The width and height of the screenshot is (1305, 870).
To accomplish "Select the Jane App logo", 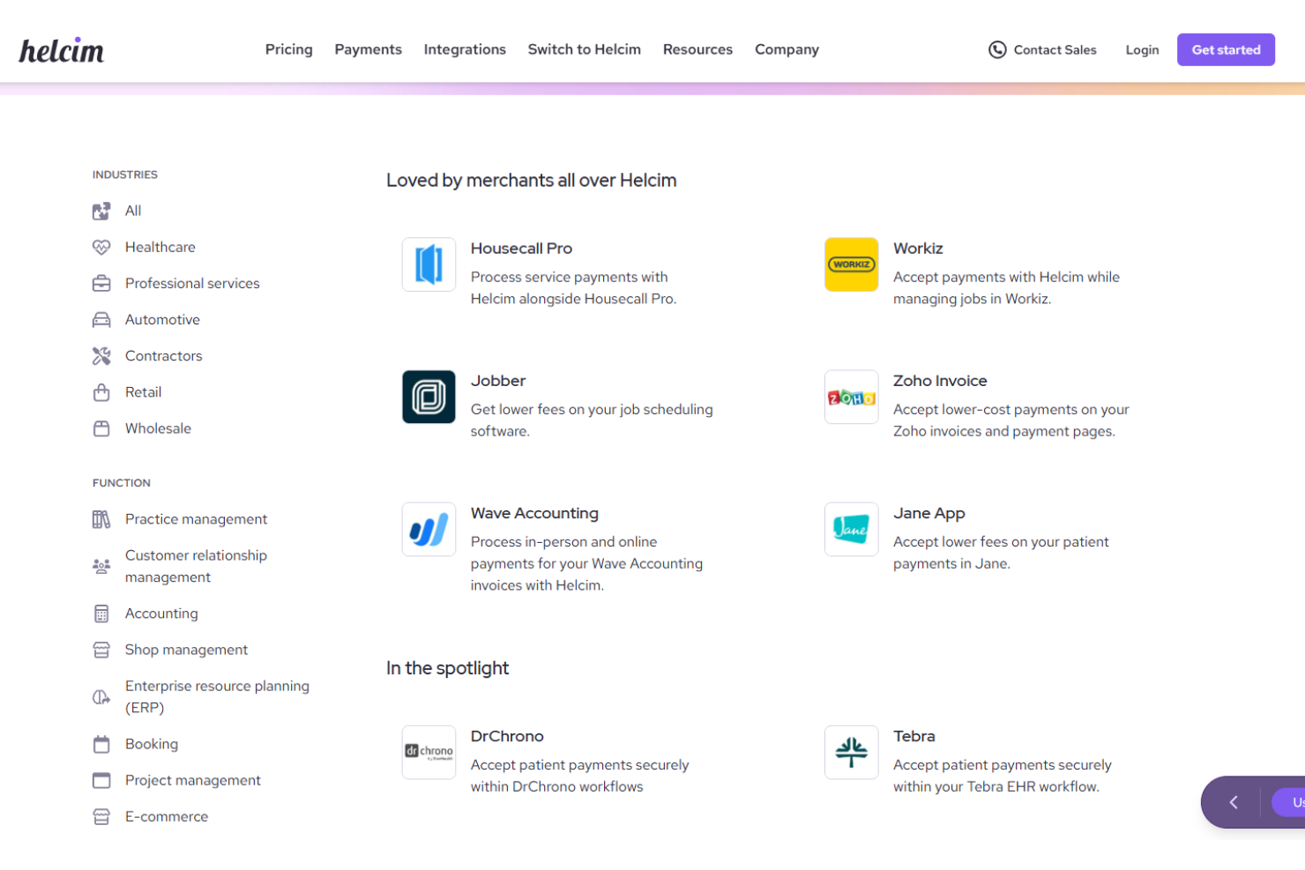I will [x=851, y=529].
